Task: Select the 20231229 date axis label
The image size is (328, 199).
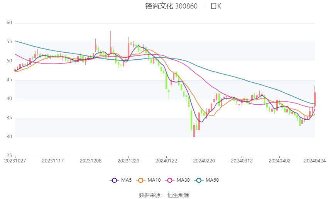Action: pos(128,161)
